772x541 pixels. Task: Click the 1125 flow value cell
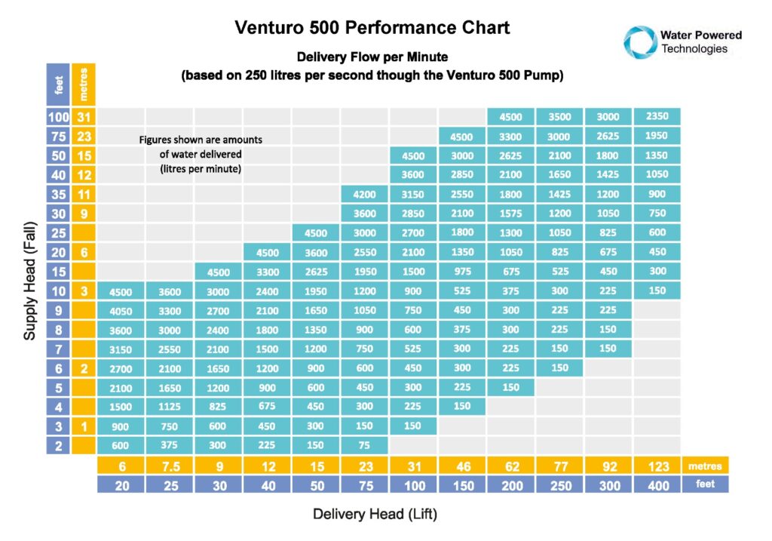pyautogui.click(x=170, y=407)
